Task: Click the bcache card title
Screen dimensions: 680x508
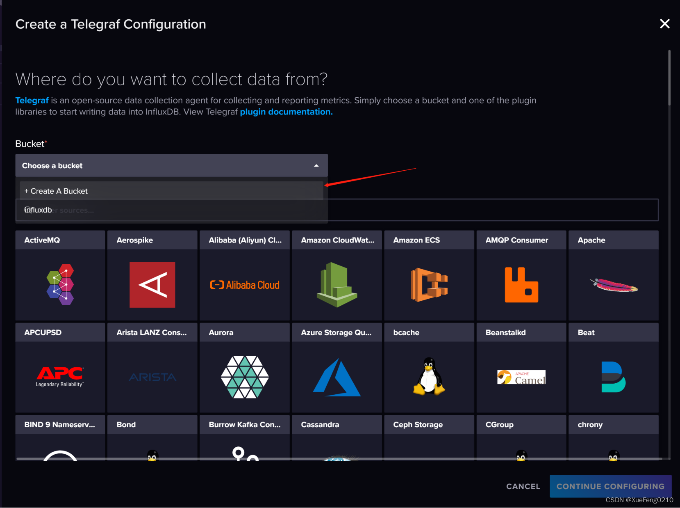Action: pos(406,332)
